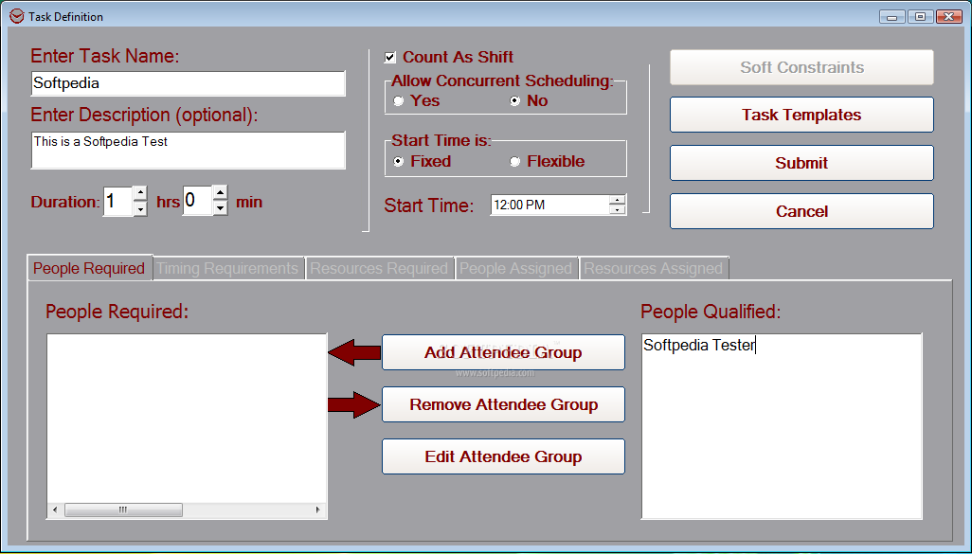Select No for Allow Concurrent Scheduling

coord(514,101)
